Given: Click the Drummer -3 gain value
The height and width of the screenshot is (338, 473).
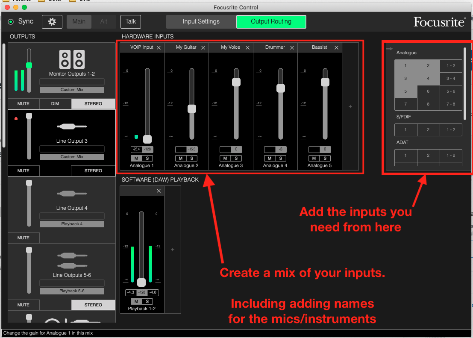Looking at the screenshot, I should 281,149.
